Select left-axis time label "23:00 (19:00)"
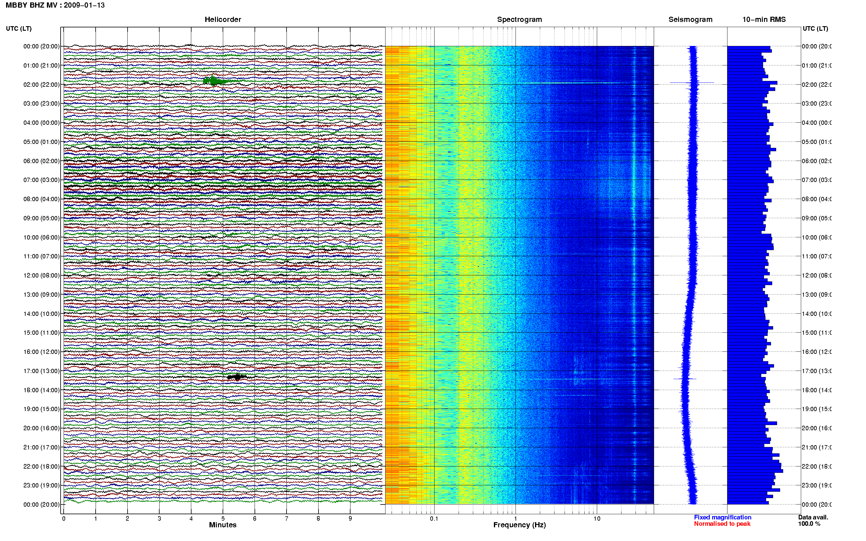 41,486
